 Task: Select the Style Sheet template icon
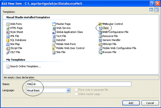coord(8,32)
